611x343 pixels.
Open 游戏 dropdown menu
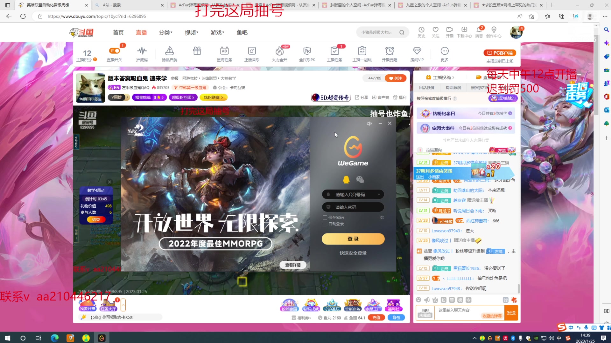click(217, 32)
